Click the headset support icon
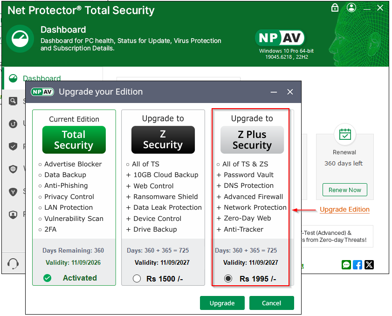The width and height of the screenshot is (392, 316). [x=13, y=264]
